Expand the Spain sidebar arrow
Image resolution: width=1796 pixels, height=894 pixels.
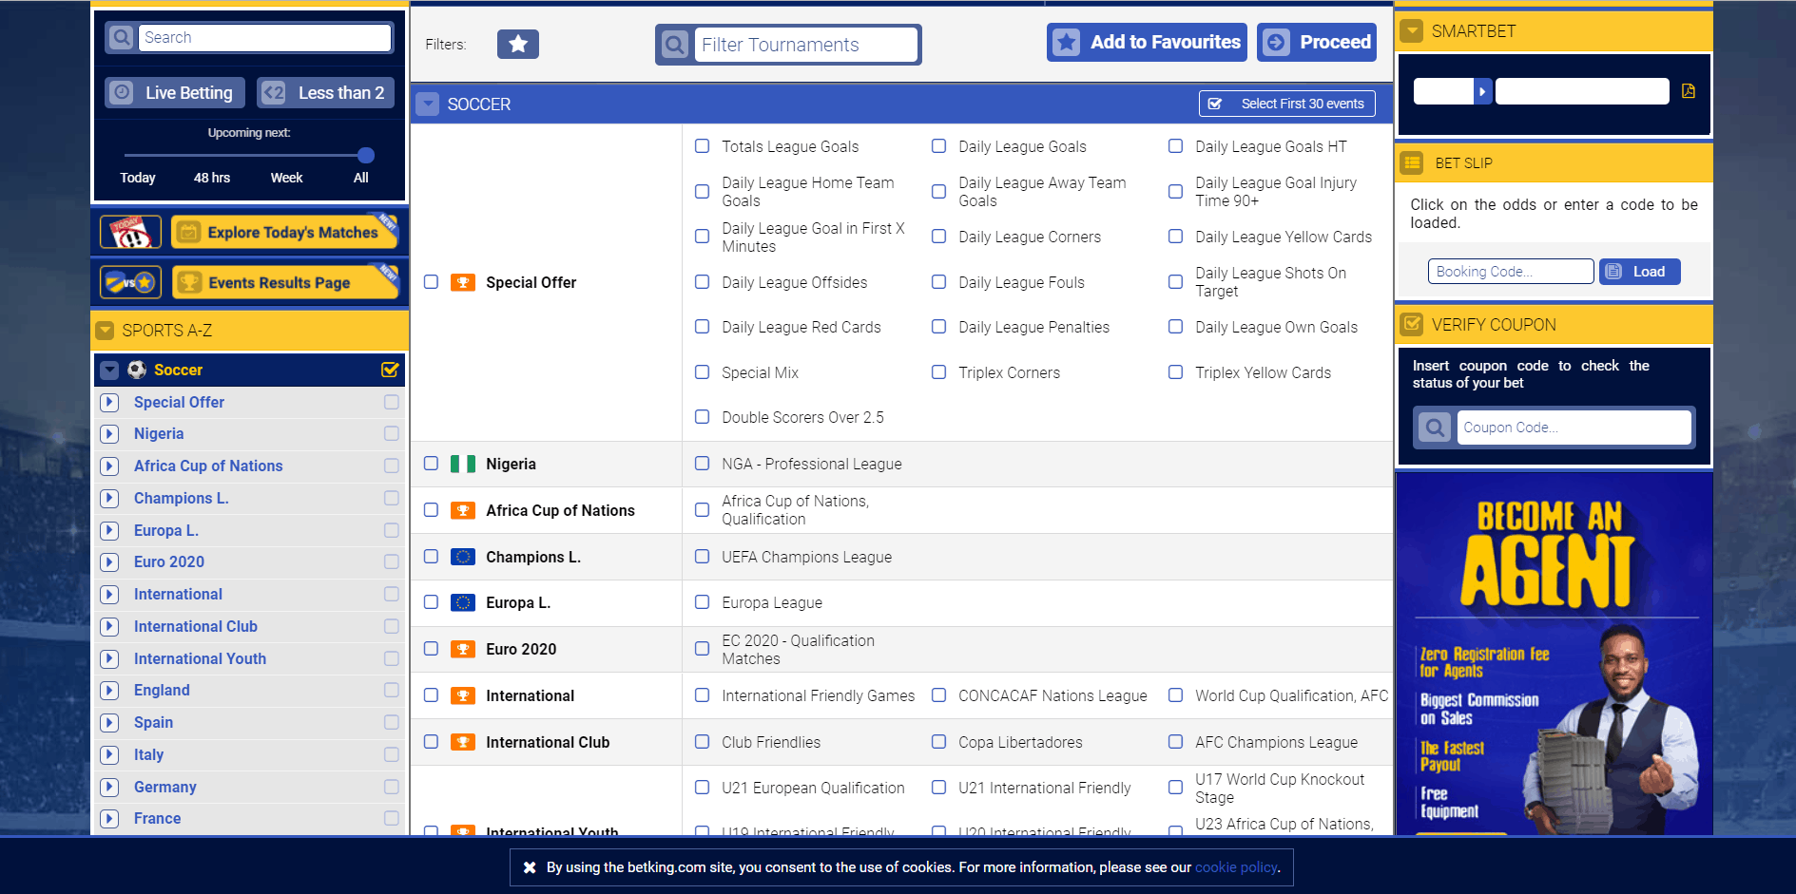tap(110, 722)
